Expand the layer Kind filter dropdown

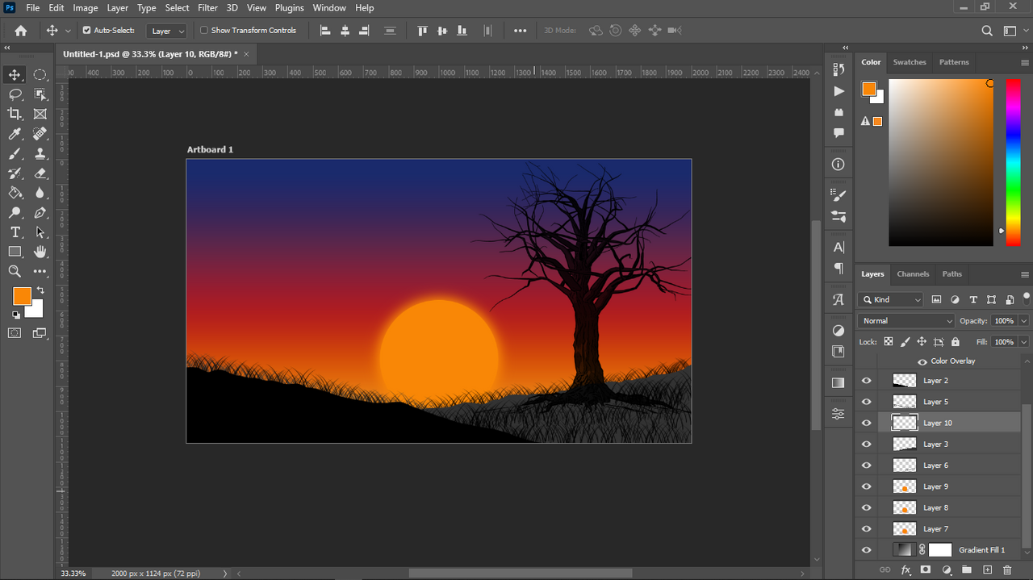tap(891, 299)
